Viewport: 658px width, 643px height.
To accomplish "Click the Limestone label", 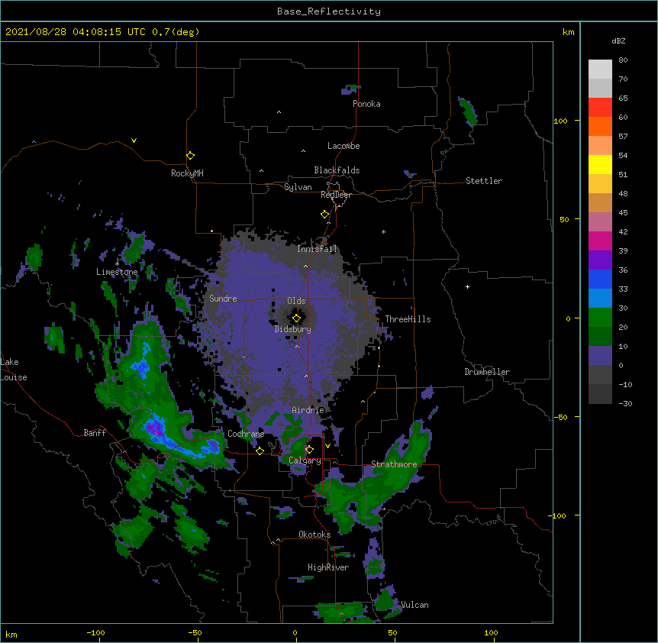I will (x=117, y=272).
